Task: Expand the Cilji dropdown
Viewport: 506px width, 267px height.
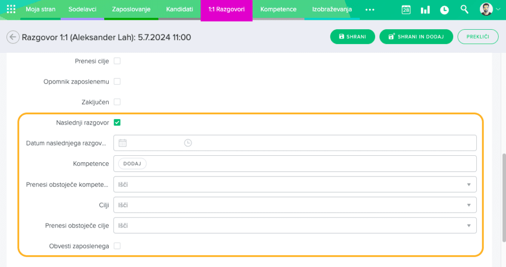Action: (x=468, y=205)
